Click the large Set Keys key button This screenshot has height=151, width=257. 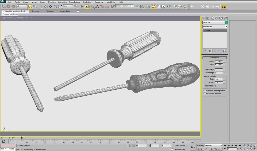click(193, 147)
